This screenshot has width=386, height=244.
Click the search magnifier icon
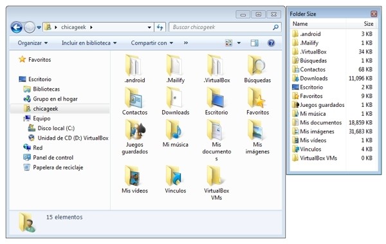coord(276,27)
